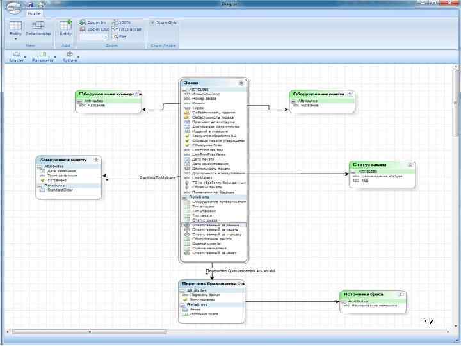The image size is (461, 346).
Task: Open the System dropdown menu
Action: (70, 56)
